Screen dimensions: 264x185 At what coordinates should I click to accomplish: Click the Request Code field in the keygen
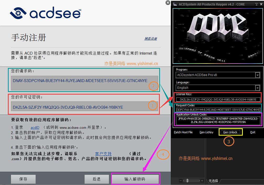pyautogui.click(x=218, y=110)
